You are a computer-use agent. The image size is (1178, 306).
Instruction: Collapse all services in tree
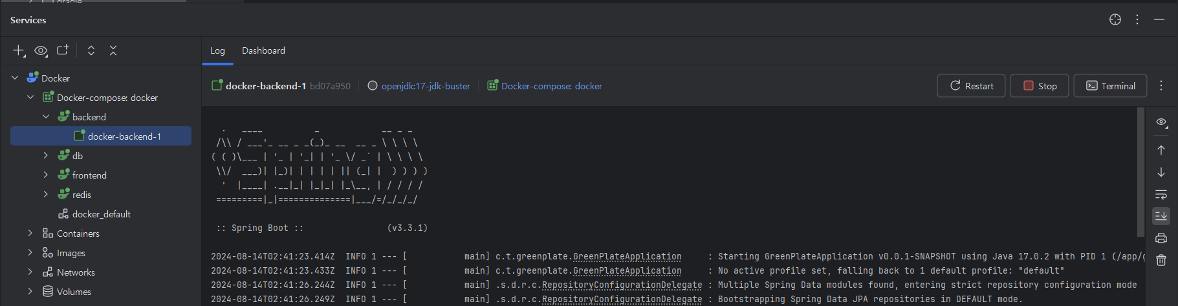pyautogui.click(x=113, y=50)
